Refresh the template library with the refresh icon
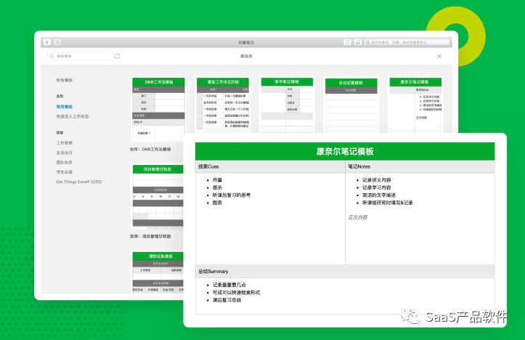 pos(117,56)
